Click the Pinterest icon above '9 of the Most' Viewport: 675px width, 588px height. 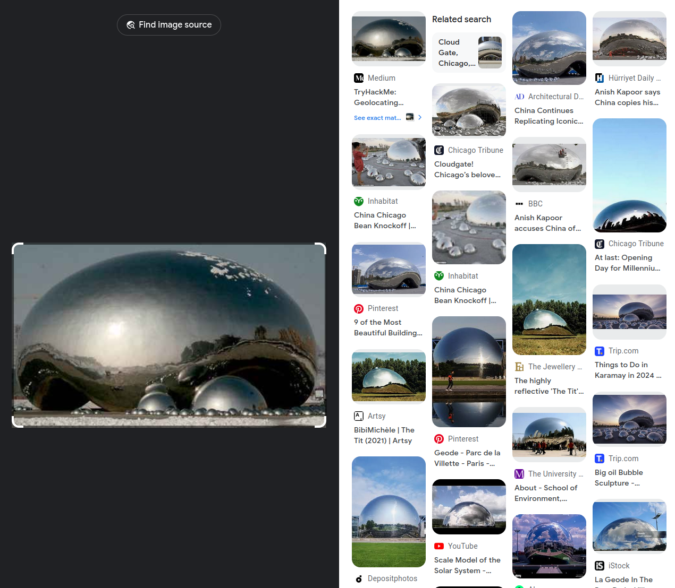(359, 308)
